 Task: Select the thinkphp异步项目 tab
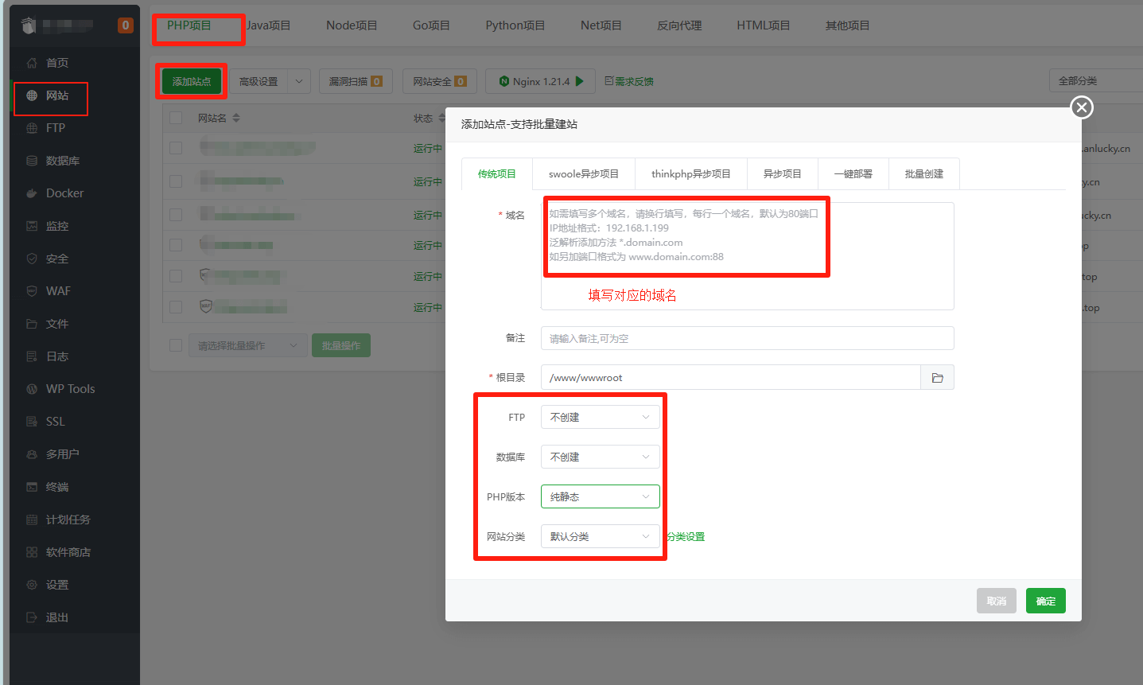(x=691, y=173)
